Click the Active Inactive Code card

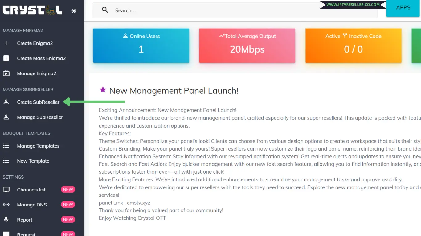pos(353,45)
